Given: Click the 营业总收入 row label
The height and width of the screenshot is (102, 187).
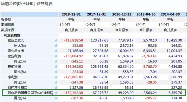Looking at the screenshot, I should (16, 40).
